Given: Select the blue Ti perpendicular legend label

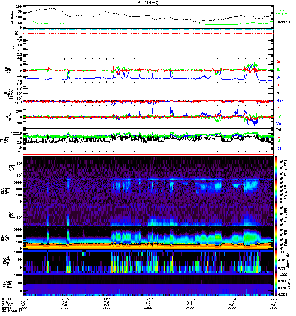Looking at the screenshot, I should pyautogui.click(x=279, y=149).
